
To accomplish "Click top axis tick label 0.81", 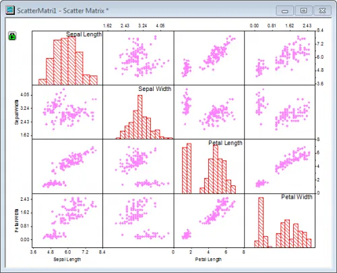I will click(x=272, y=26).
